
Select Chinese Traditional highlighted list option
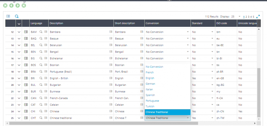(168, 112)
